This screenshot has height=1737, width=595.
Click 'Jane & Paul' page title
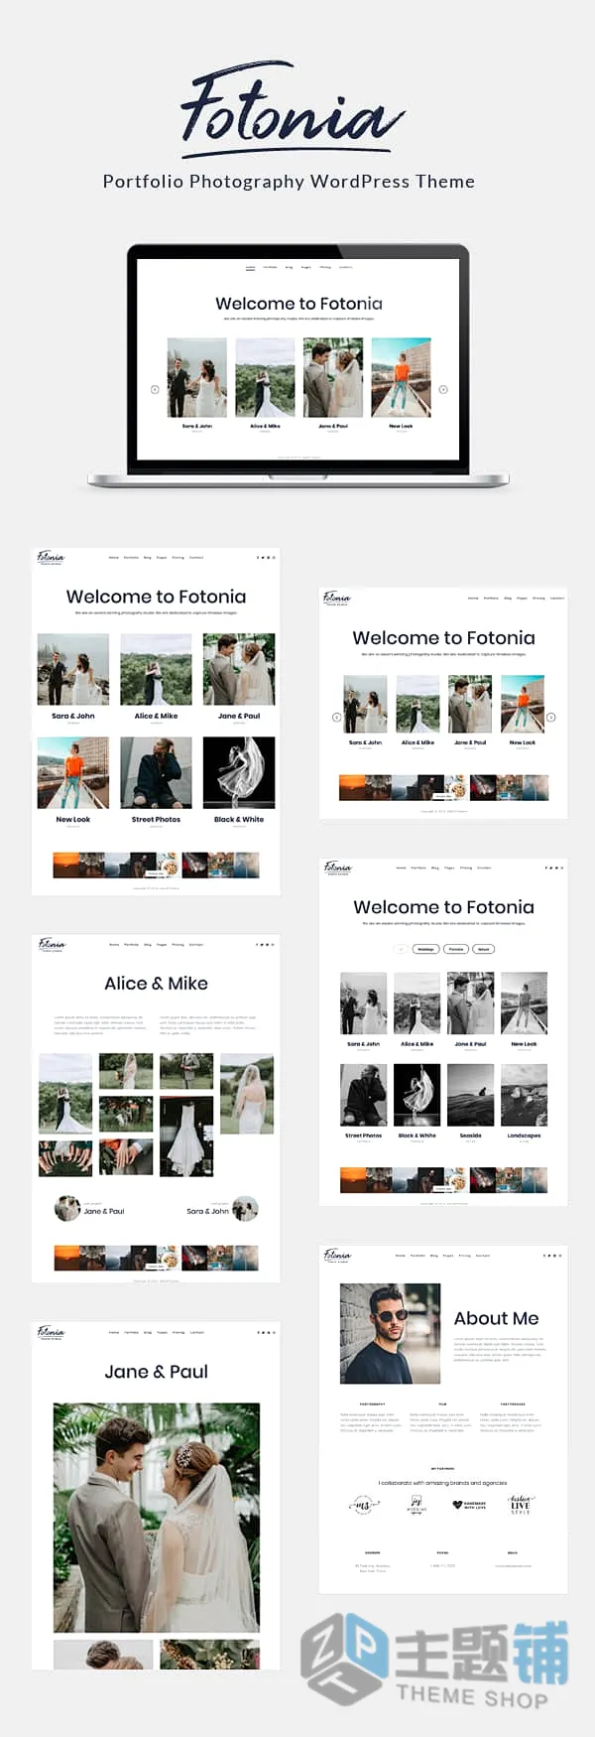point(156,1372)
